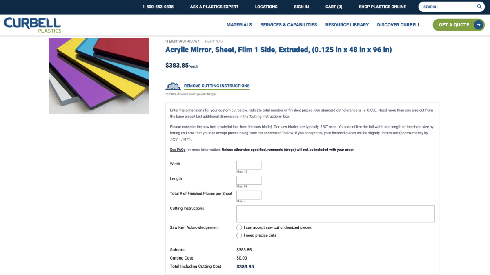This screenshot has height=275, width=490.
Task: Click the acrylic mirror sheets product image
Action: pyautogui.click(x=99, y=76)
